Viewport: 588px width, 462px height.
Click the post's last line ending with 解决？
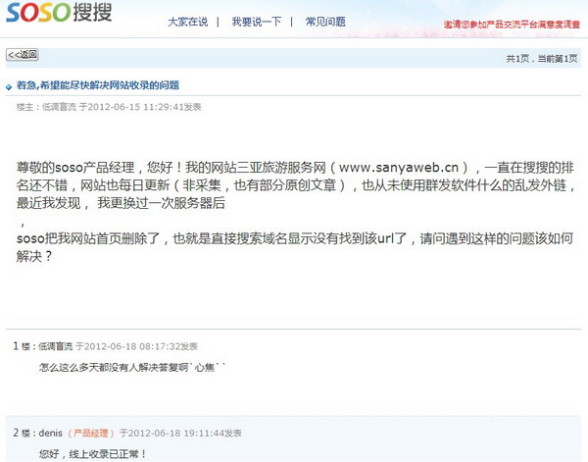34,256
